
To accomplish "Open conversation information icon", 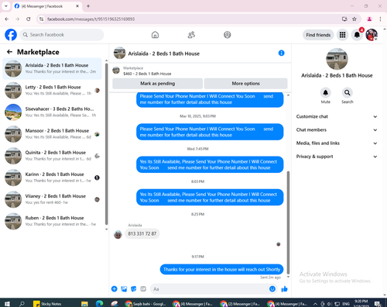I will pyautogui.click(x=281, y=53).
